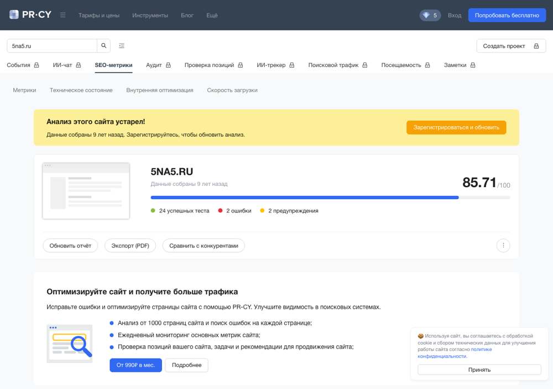Viewport: 553px width, 389px height.
Task: Select Внутренняя оптимизация sub-tab
Action: point(160,90)
